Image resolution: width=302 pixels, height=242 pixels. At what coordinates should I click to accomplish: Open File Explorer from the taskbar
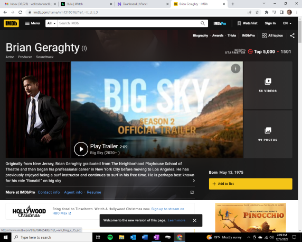click(x=121, y=237)
